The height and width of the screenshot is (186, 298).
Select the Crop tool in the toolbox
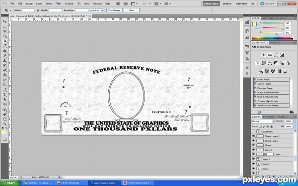pos(4,41)
